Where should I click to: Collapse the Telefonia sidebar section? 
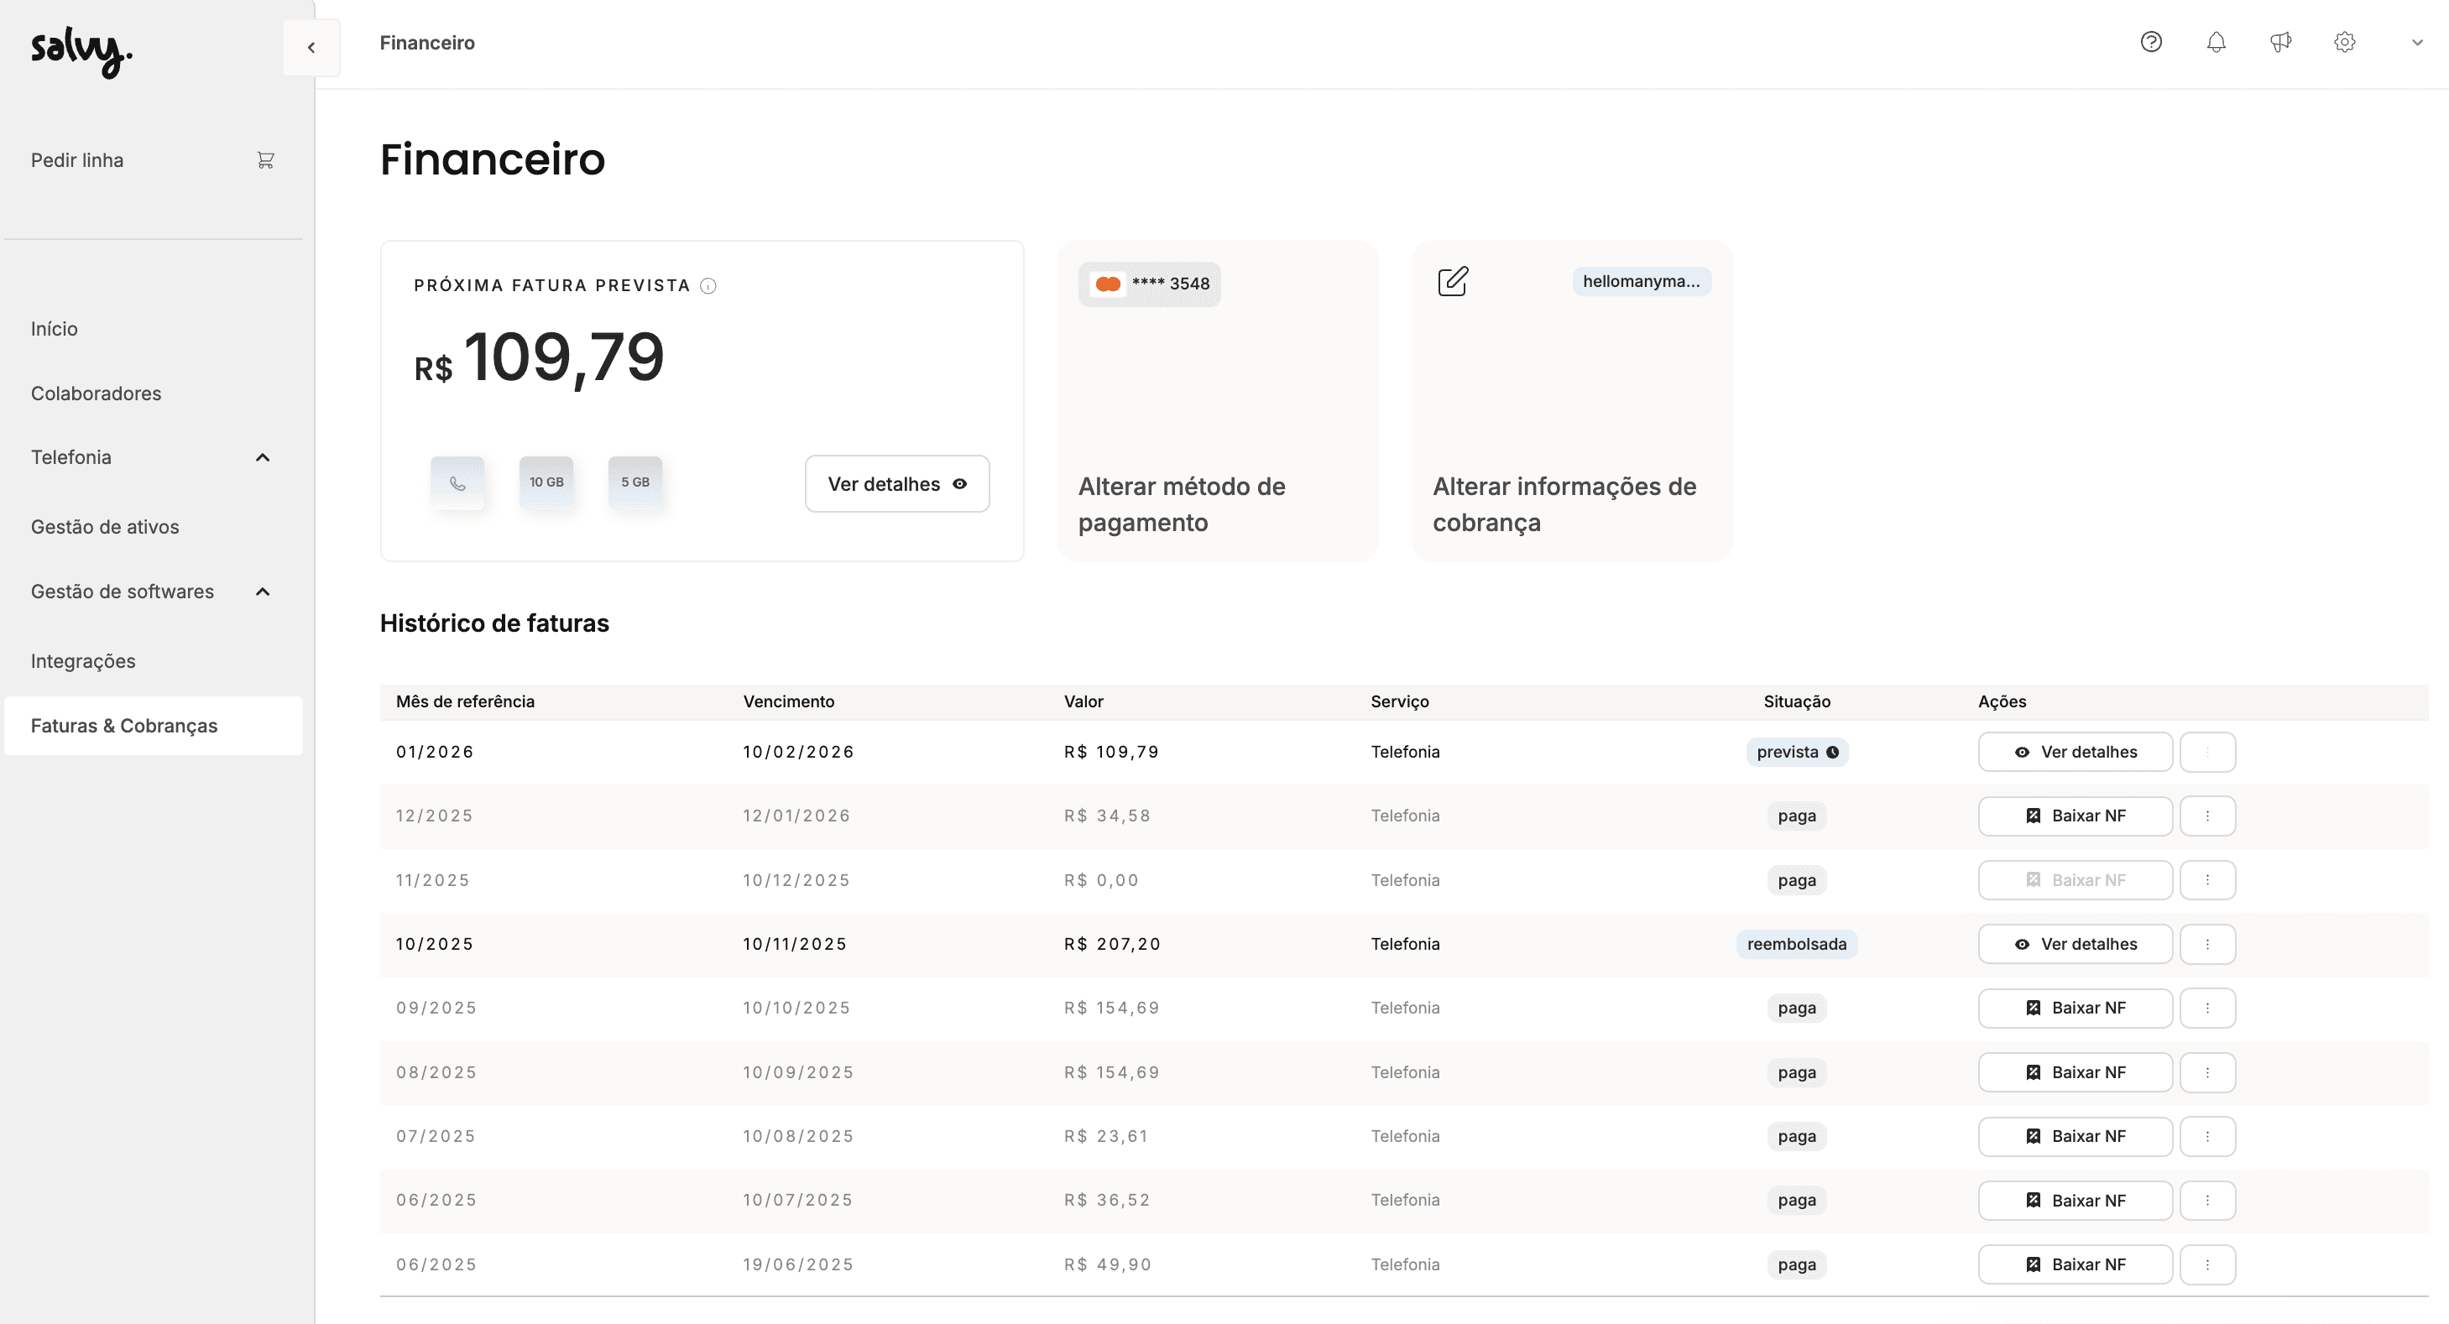click(x=264, y=458)
